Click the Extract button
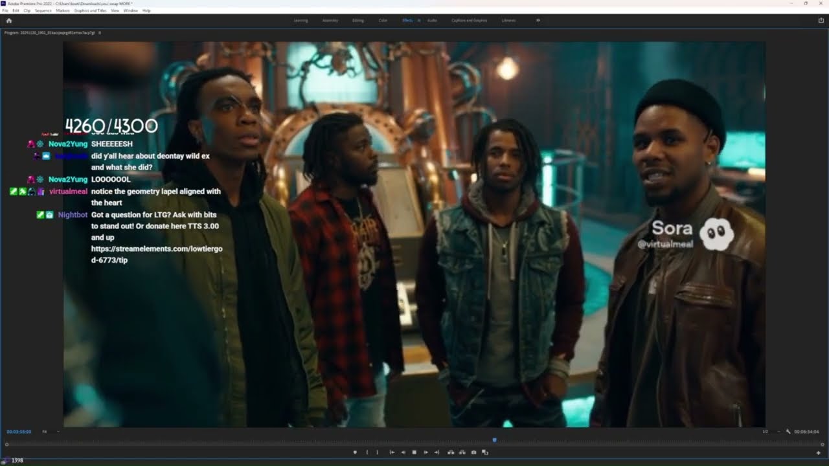 click(462, 452)
